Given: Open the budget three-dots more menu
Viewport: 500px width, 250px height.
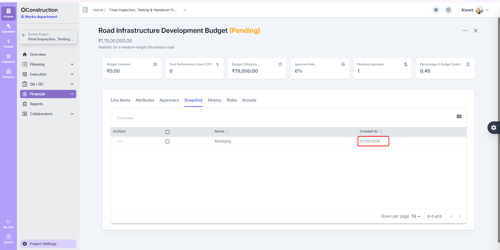Looking at the screenshot, I should coord(465,31).
